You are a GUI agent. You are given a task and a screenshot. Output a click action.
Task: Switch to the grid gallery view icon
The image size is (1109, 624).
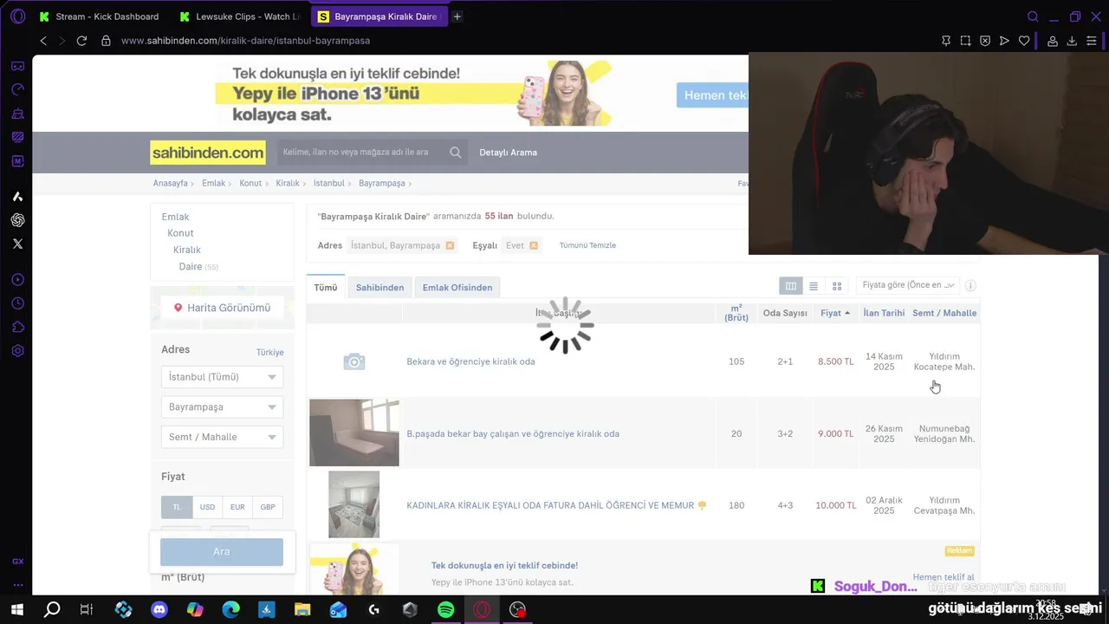[837, 286]
